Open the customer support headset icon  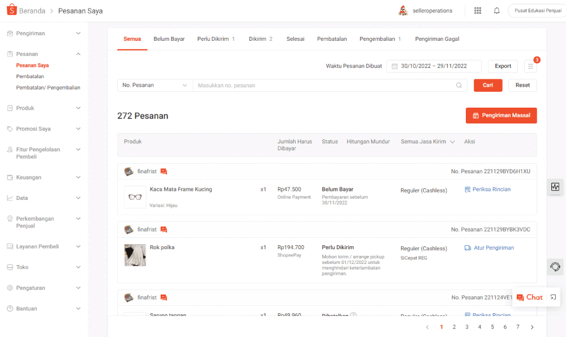coord(555,267)
